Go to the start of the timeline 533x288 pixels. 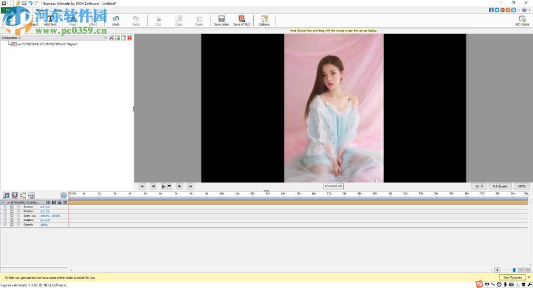[x=142, y=186]
